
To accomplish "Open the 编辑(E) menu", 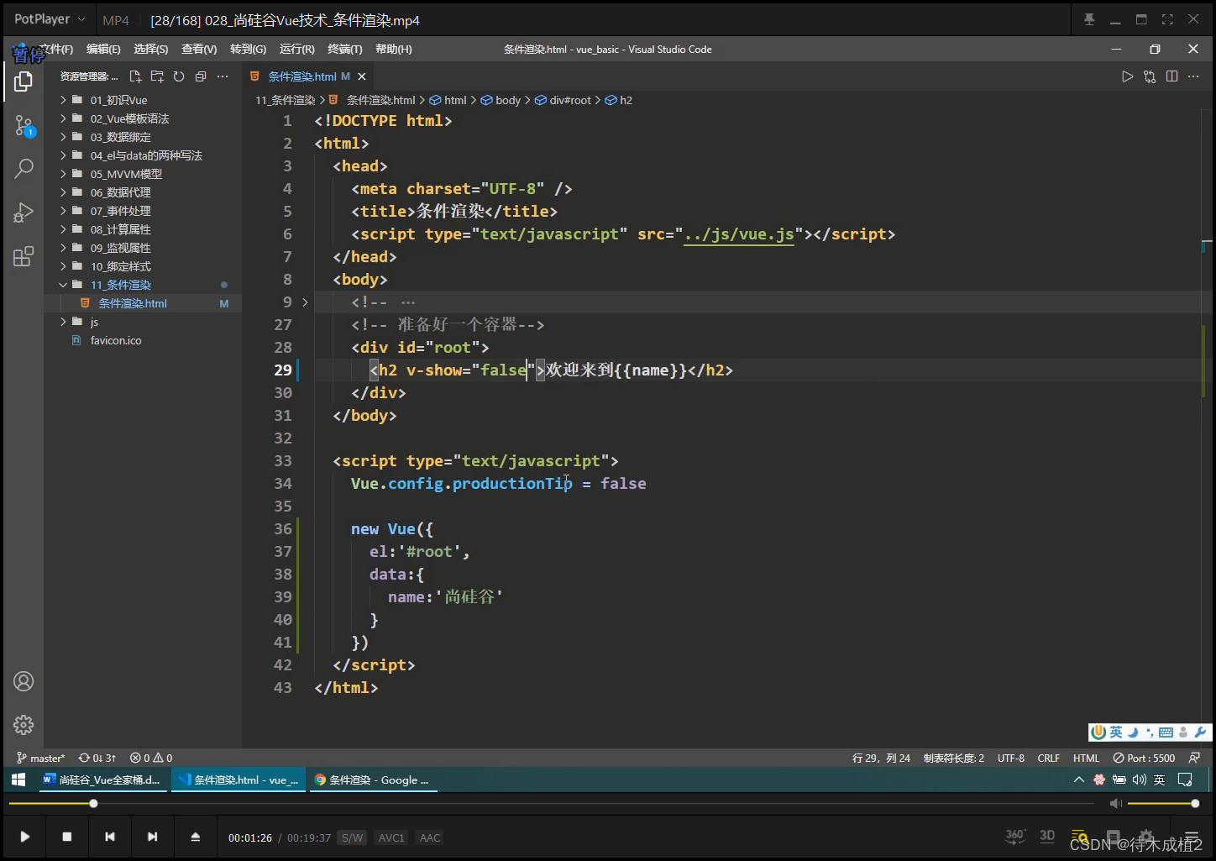I will (103, 50).
